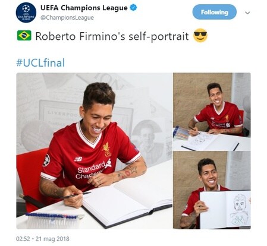
Task: Click the Brazil flag emoji
Action: coord(24,36)
